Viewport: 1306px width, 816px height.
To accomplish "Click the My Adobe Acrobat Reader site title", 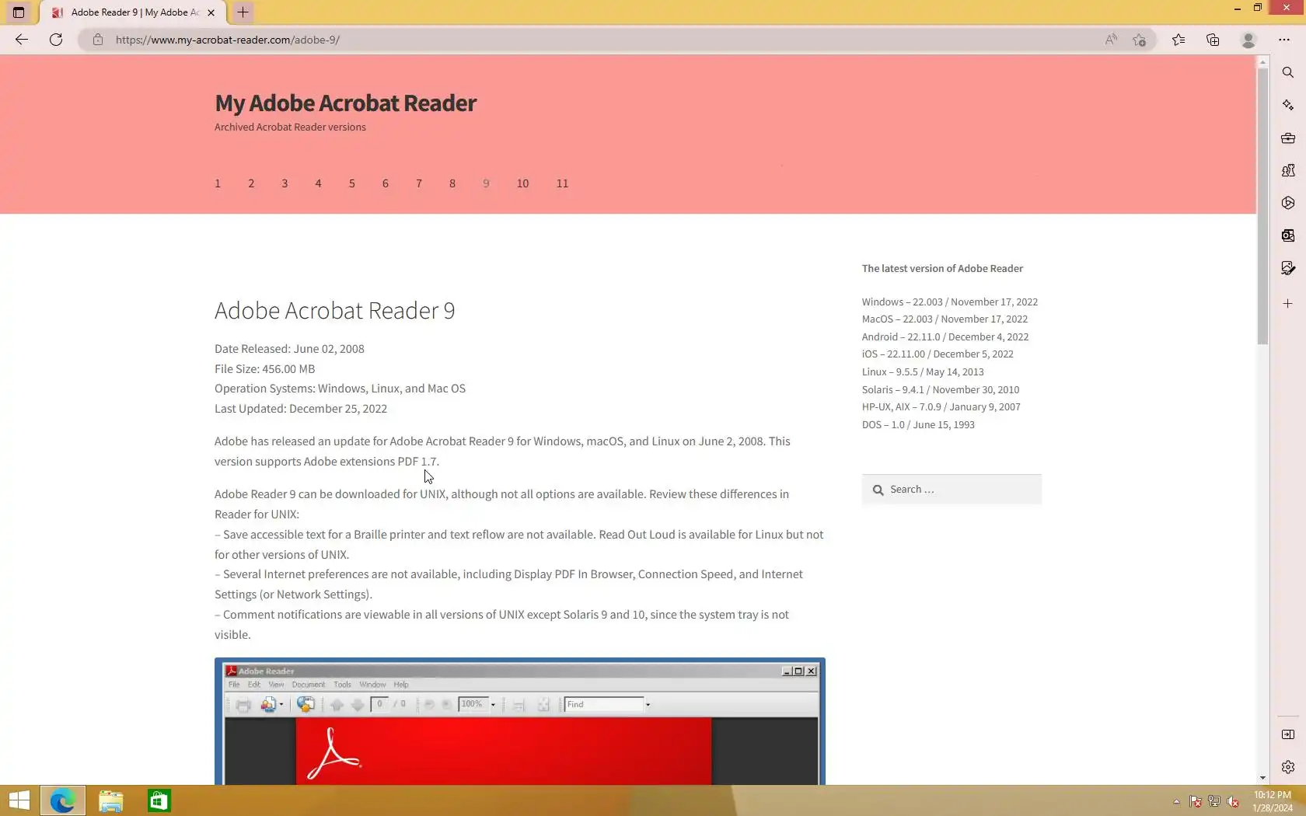I will [345, 103].
